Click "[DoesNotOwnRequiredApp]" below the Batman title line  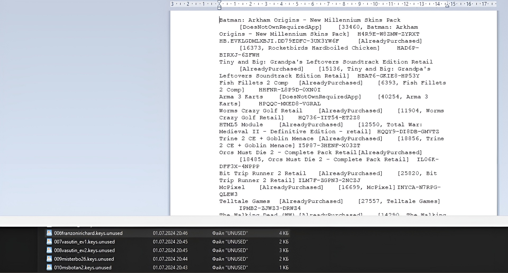click(280, 27)
